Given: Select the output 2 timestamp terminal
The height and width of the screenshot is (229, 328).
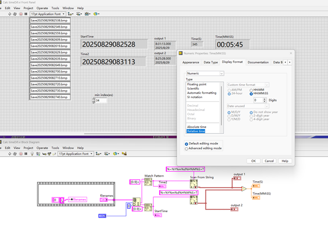Looking at the screenshot, I should [234, 209].
